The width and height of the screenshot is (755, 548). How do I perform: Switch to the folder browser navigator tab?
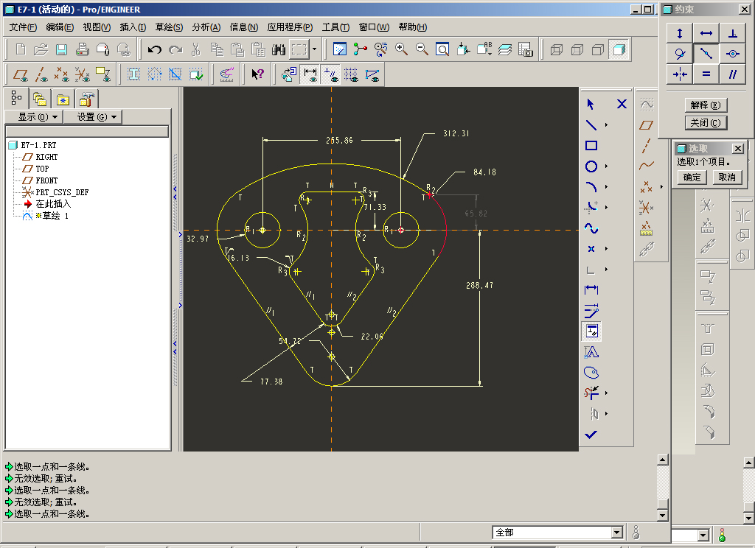[39, 99]
